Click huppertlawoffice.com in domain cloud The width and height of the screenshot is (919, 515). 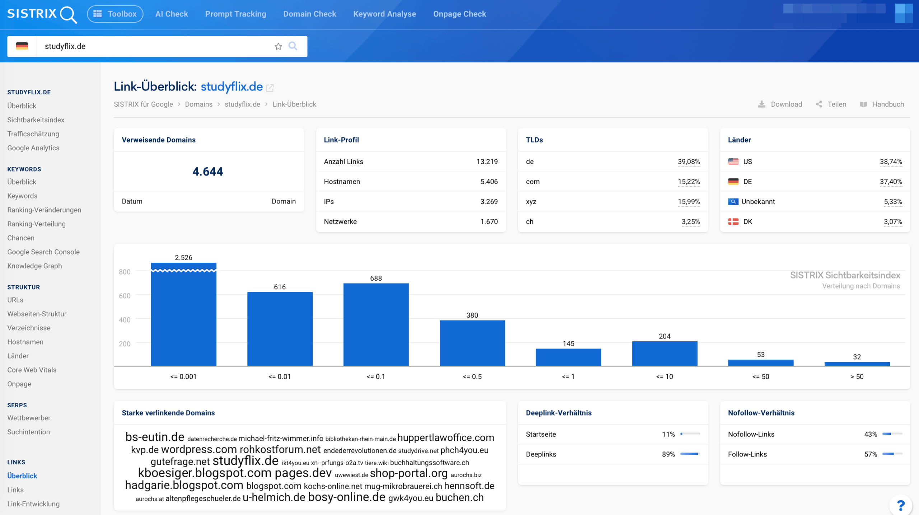point(445,438)
